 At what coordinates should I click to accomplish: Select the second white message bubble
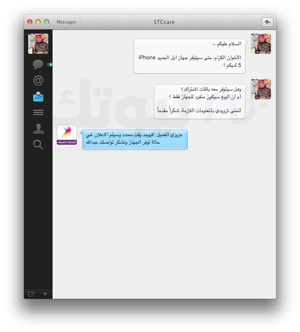coord(200,102)
